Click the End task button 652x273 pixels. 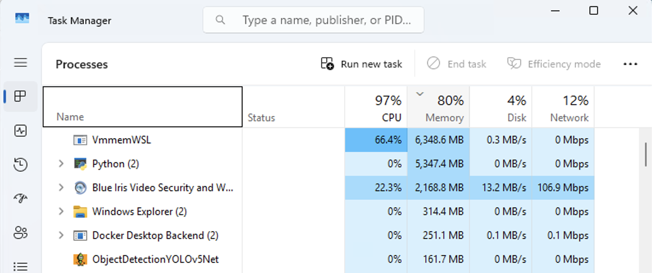pos(456,64)
